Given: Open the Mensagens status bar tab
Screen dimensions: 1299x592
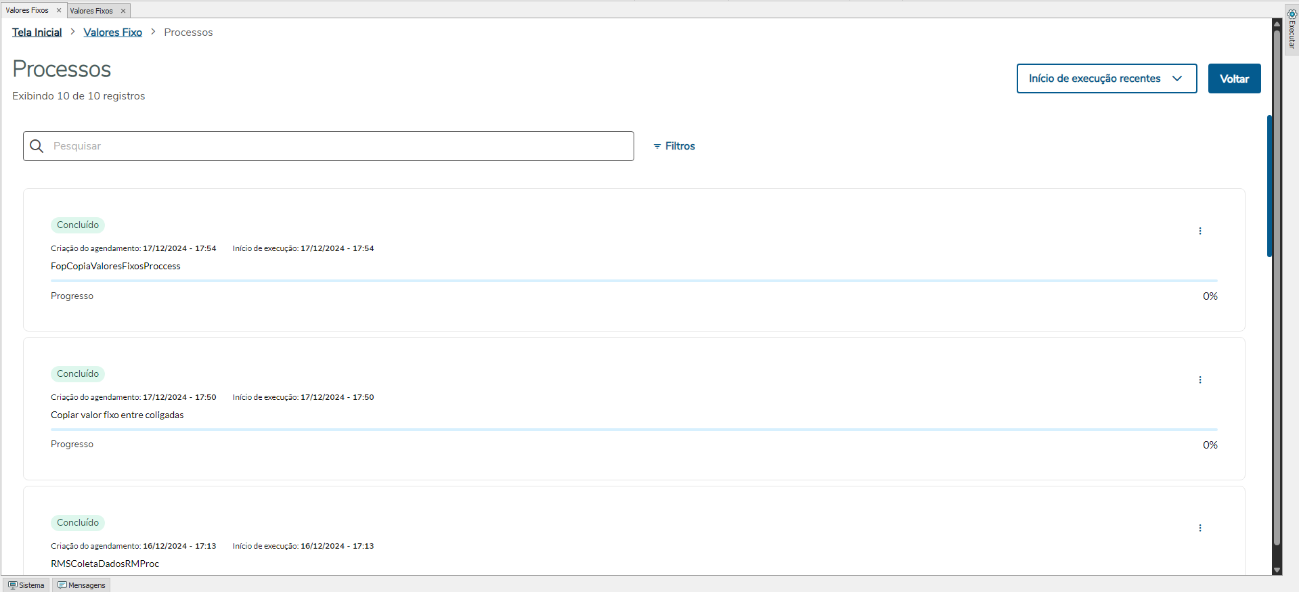Looking at the screenshot, I should 82,585.
